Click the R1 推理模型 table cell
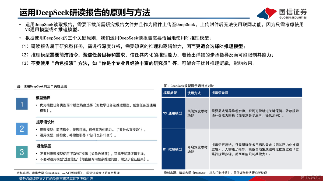Image resolution: width=323 pixels, height=181 pixels. pyautogui.click(x=173, y=149)
